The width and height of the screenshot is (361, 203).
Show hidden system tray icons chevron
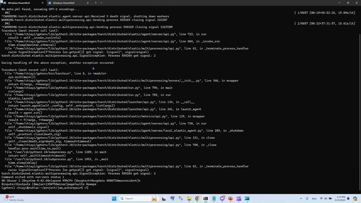click(x=301, y=198)
